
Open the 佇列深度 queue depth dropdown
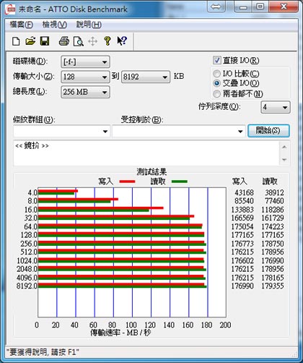tap(276, 107)
